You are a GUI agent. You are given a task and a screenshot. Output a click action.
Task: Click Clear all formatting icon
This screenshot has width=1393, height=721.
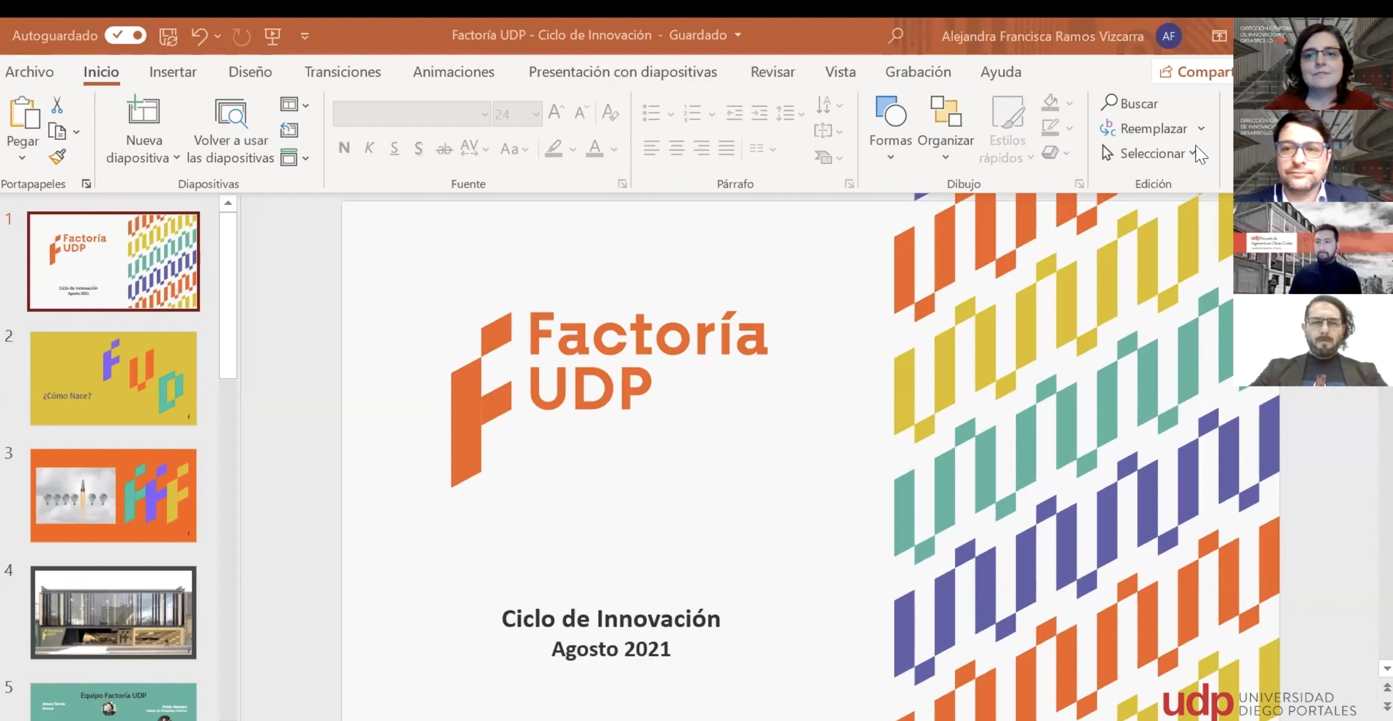click(x=610, y=112)
